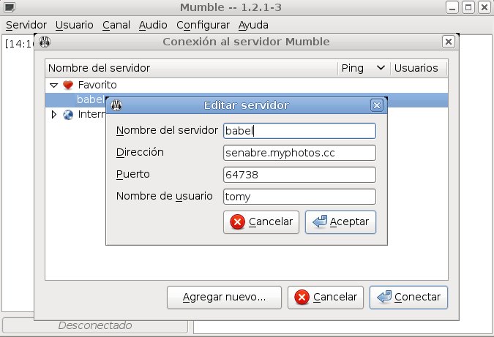
Task: Click the Nombre del servidor text field
Action: click(x=299, y=131)
